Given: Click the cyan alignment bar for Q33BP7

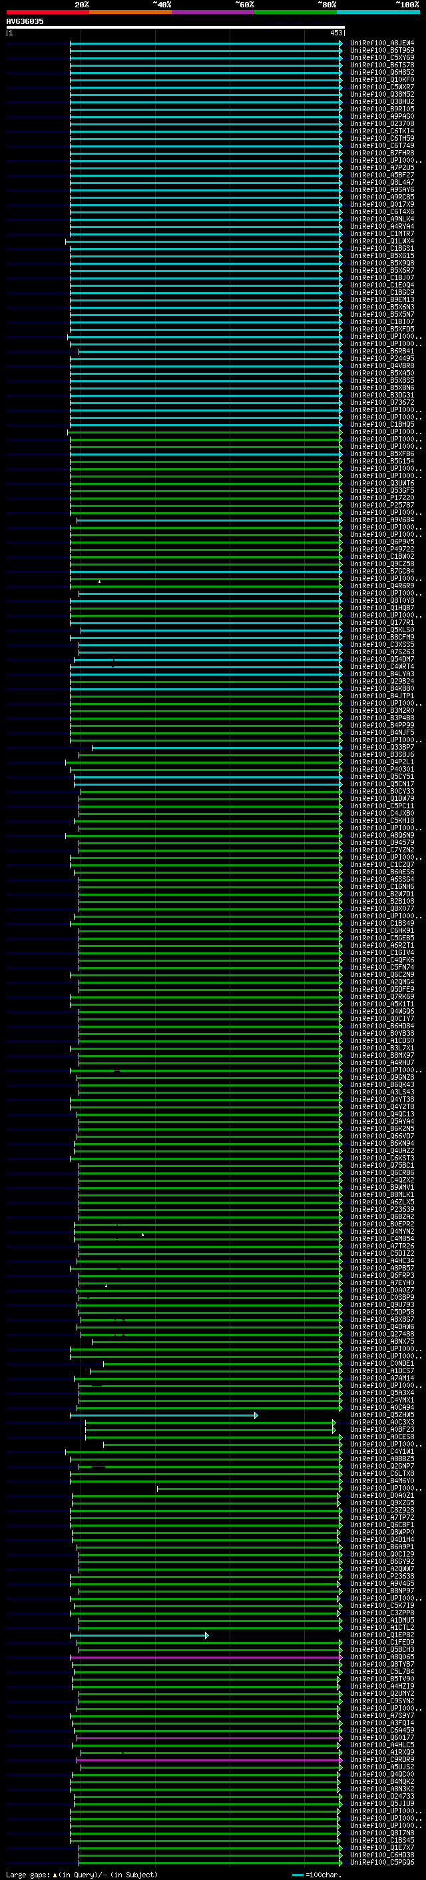Looking at the screenshot, I should coord(217,748).
